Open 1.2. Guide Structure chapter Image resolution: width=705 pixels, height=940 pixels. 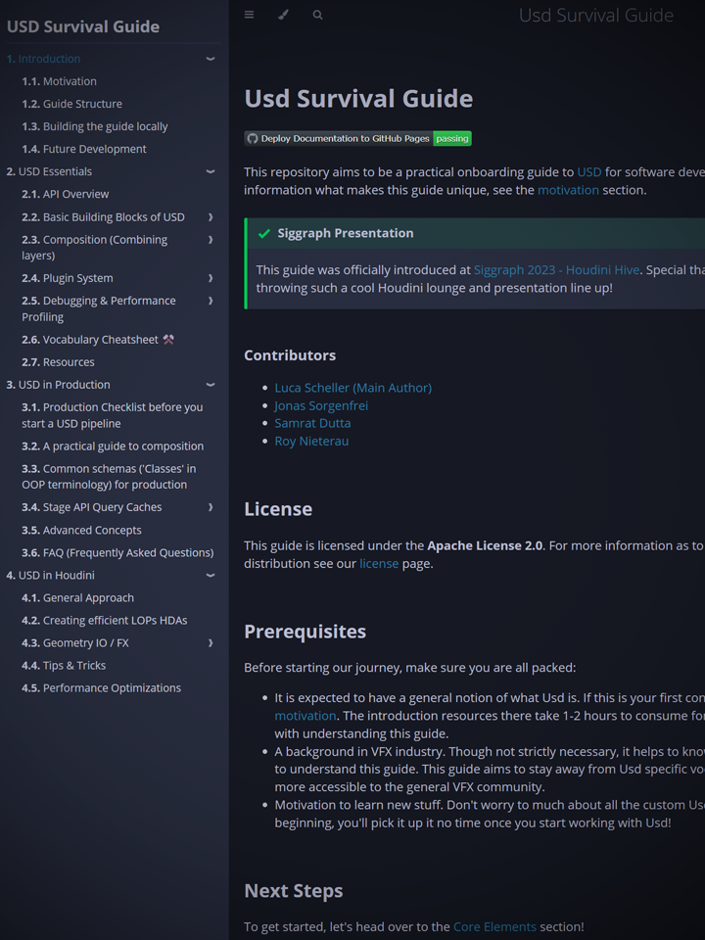click(71, 104)
